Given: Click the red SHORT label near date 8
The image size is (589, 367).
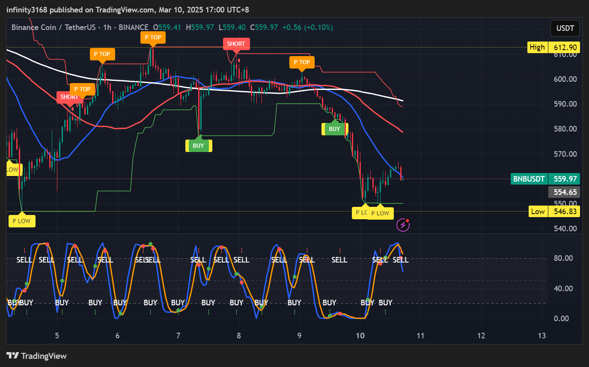Looking at the screenshot, I should pos(236,44).
